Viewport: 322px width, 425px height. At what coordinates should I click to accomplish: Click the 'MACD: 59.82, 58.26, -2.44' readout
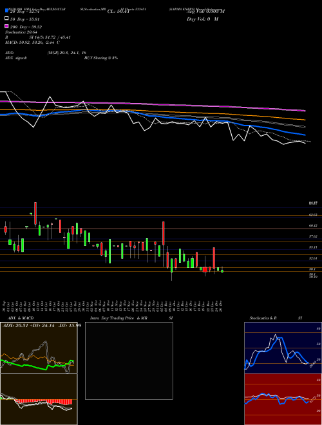(x=33, y=42)
